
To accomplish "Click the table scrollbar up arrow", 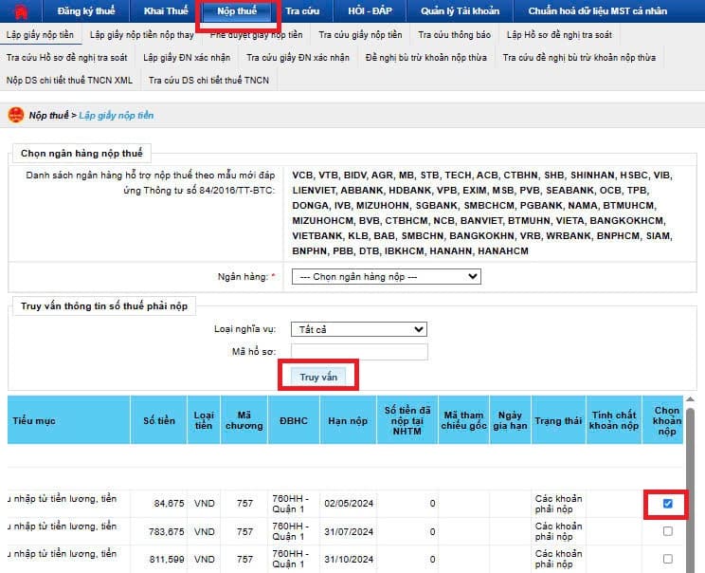I will 690,399.
